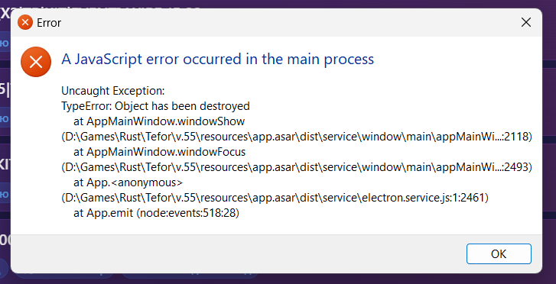Viewport: 556px width, 284px height.
Task: Close the Error dialog with X
Action: click(x=526, y=23)
